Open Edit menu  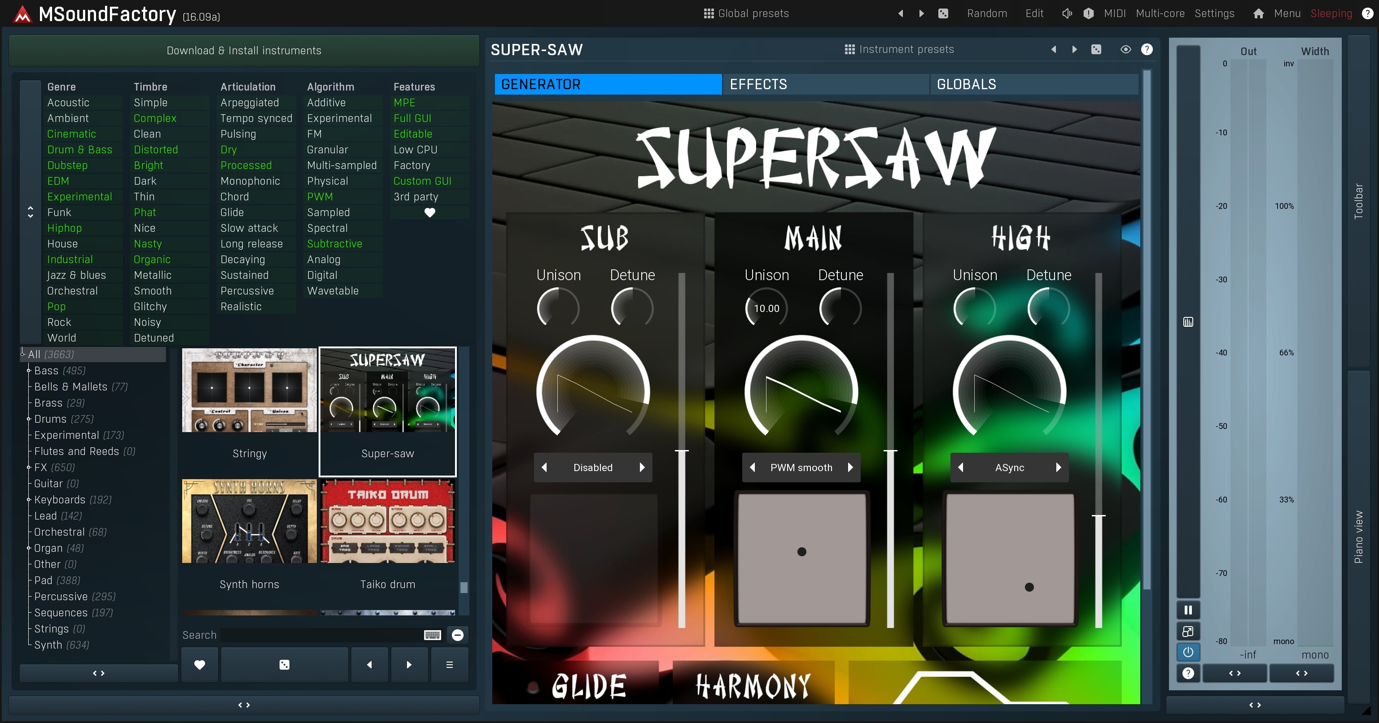[1034, 13]
